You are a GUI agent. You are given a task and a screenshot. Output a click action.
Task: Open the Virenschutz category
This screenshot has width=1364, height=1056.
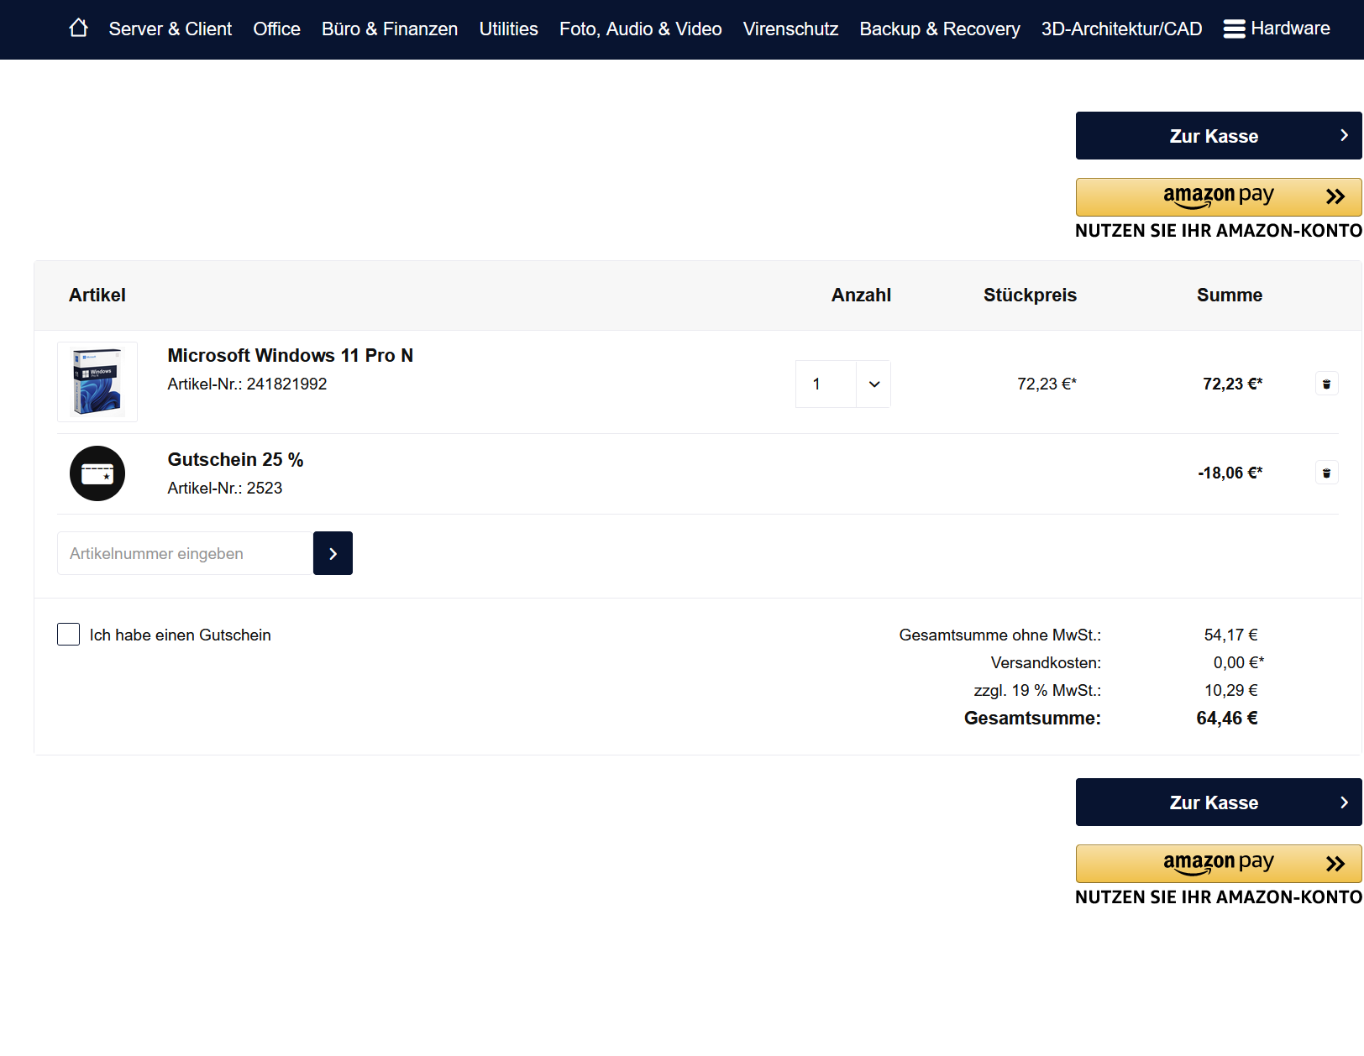click(x=791, y=29)
